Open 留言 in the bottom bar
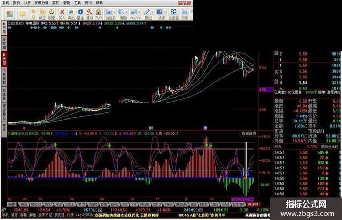Viewport: 342px width, 220px height. coord(14,215)
